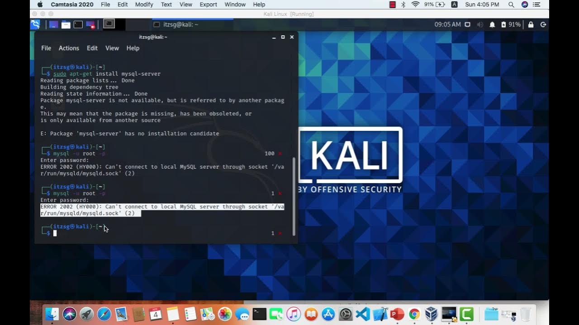Click the Bluetooth icon in menu bar

coord(403,5)
